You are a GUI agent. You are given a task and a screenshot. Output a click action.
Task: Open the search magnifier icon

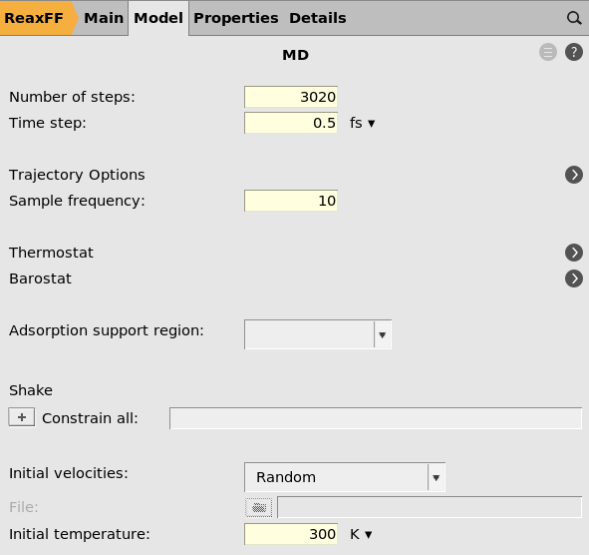(574, 18)
